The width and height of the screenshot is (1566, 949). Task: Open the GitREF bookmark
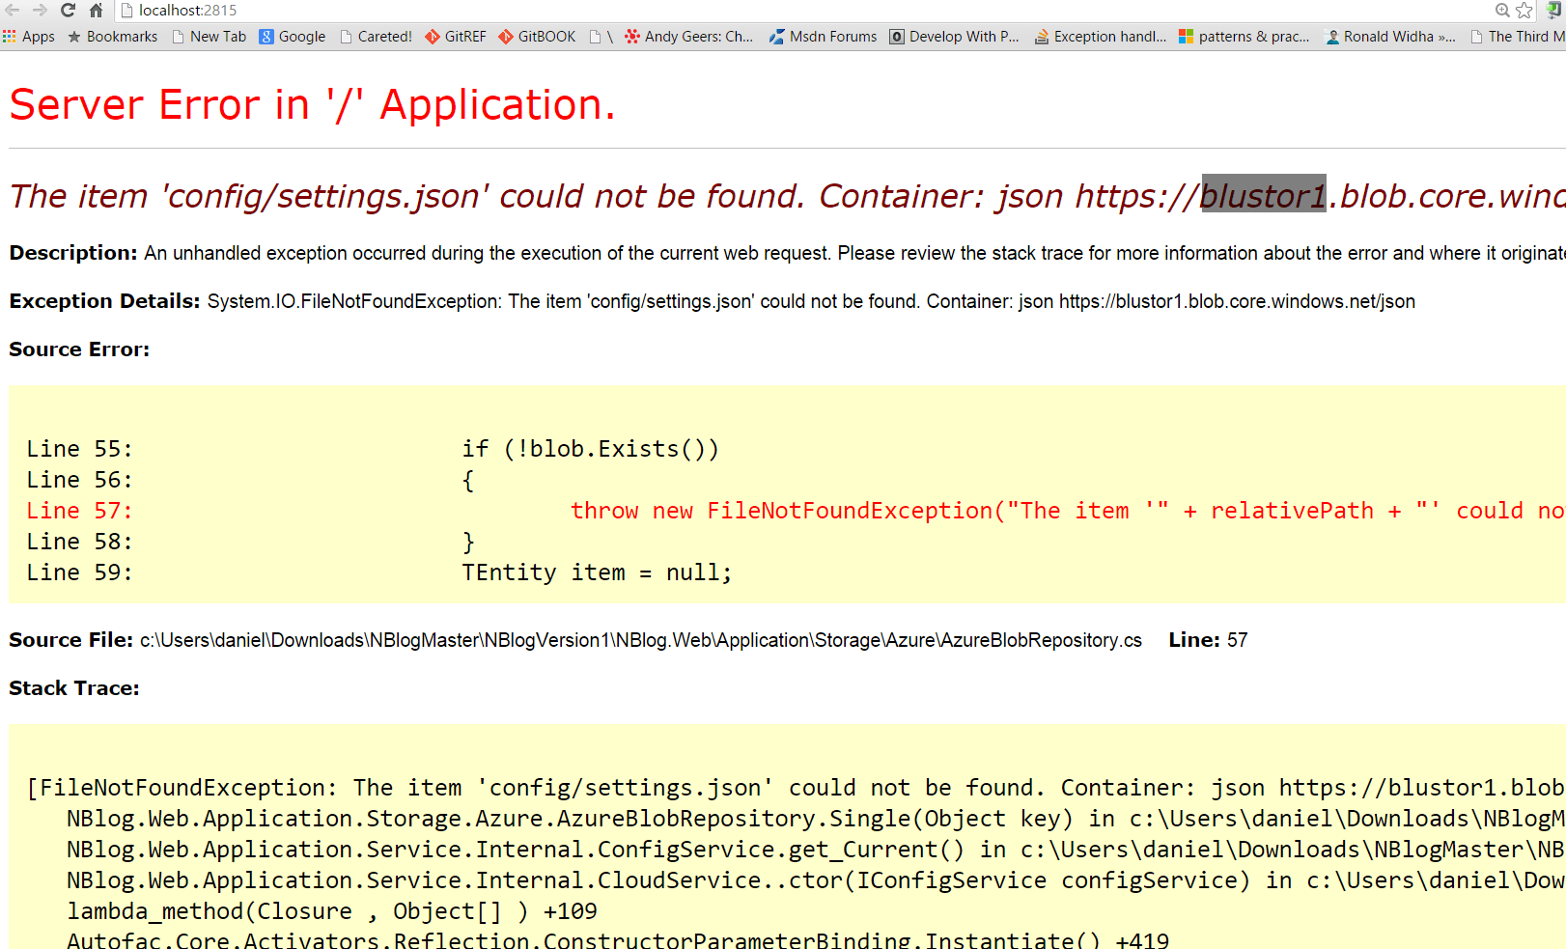pyautogui.click(x=456, y=37)
